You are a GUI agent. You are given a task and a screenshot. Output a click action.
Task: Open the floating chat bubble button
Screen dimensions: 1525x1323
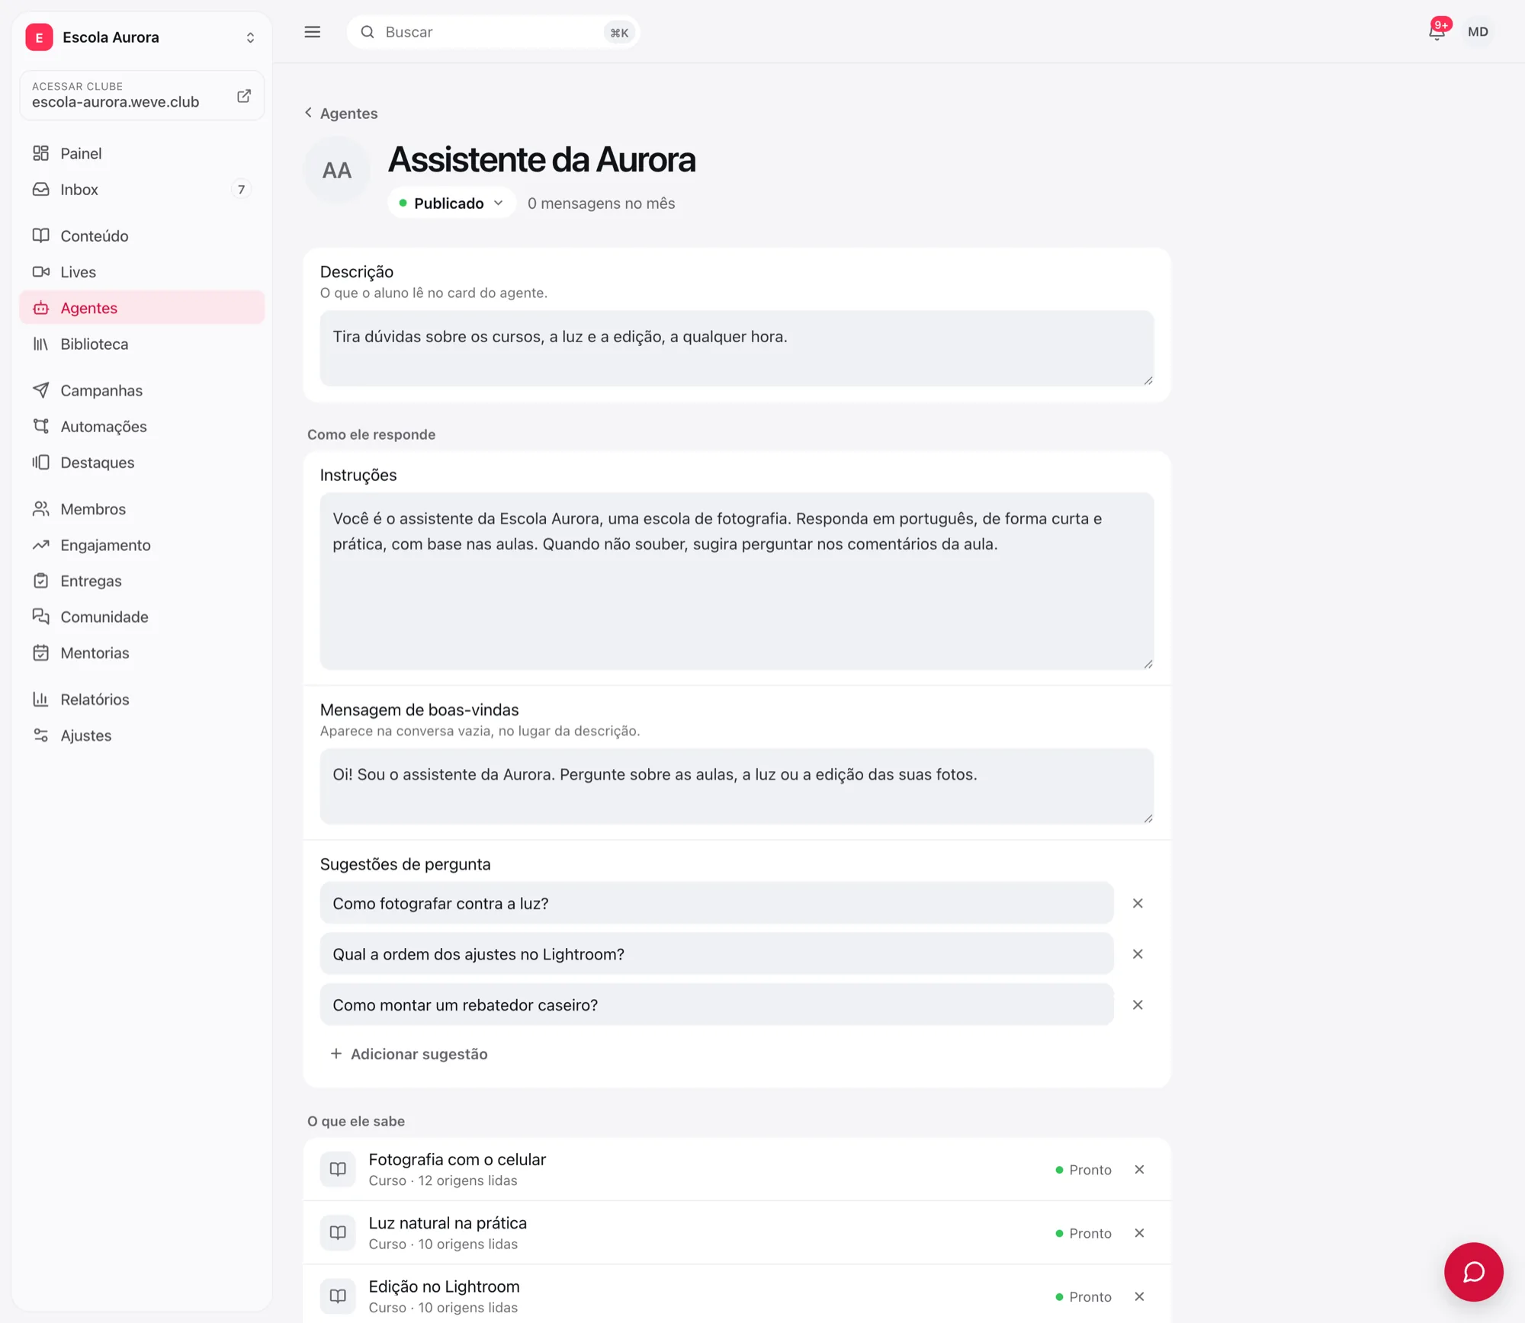(1473, 1271)
